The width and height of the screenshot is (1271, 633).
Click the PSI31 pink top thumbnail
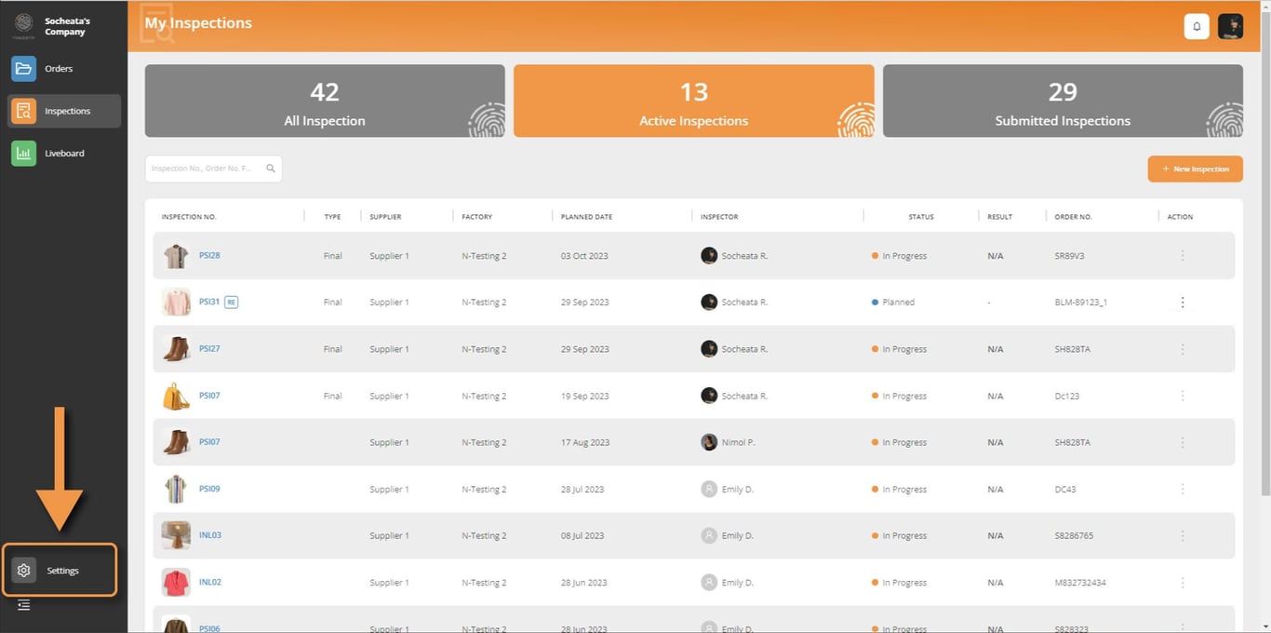(x=176, y=303)
